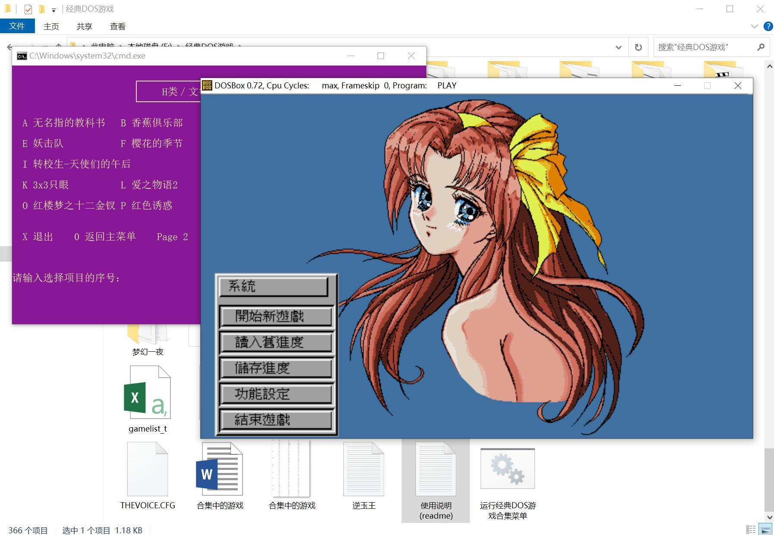Open the 文件 menu in Explorer
This screenshot has height=535, width=774.
coord(17,26)
